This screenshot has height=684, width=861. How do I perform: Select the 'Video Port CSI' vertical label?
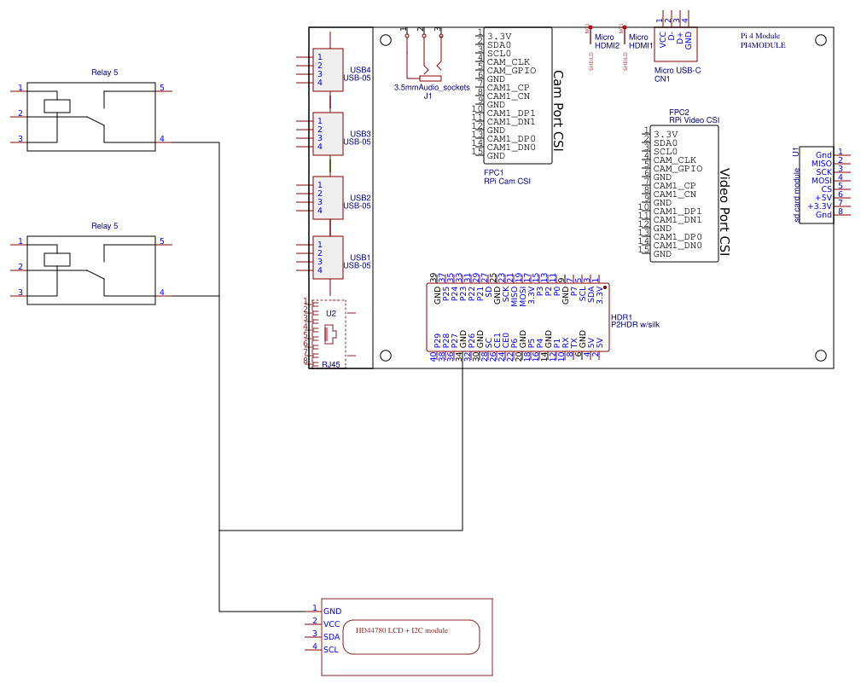coord(724,212)
